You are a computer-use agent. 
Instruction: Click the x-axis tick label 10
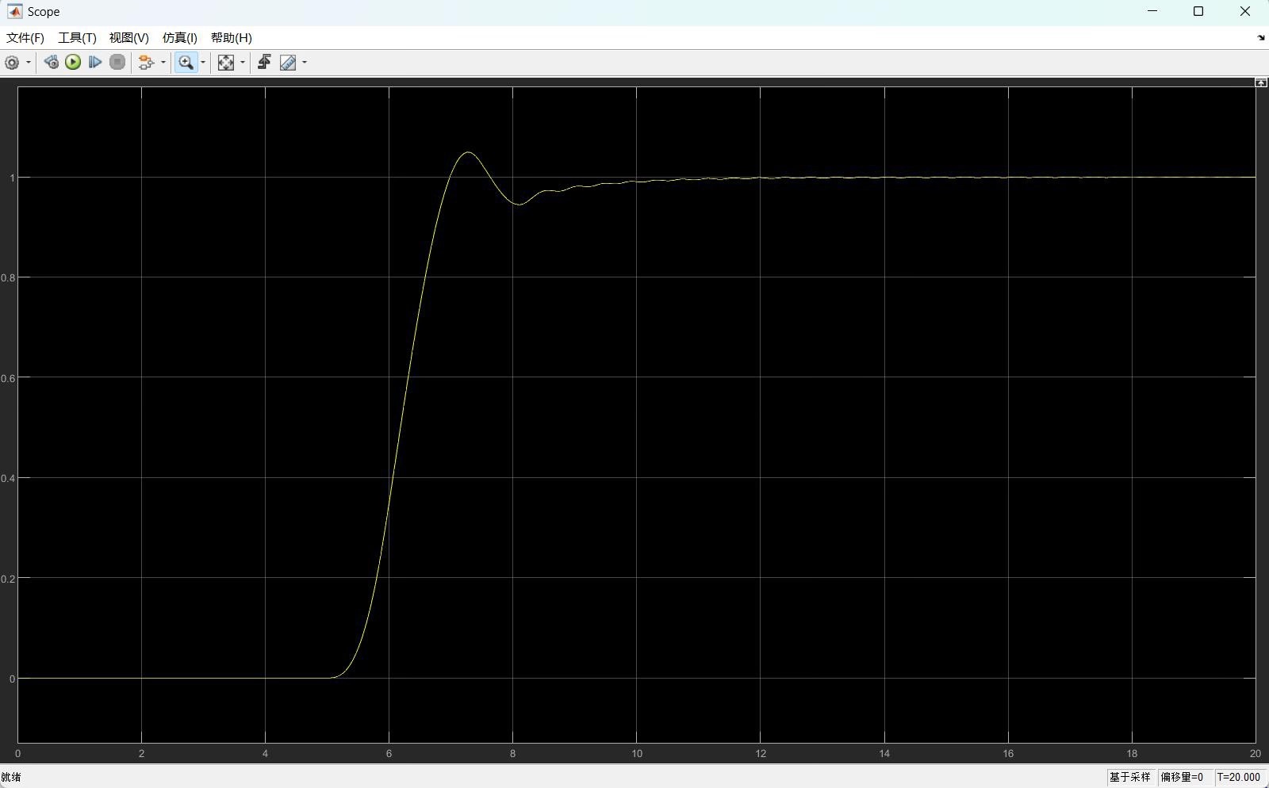[x=637, y=754]
